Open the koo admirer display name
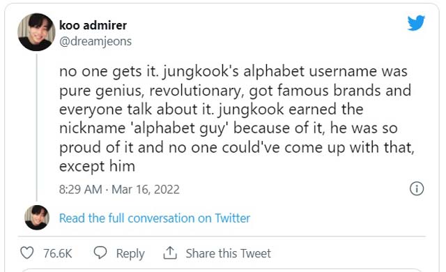The image size is (446, 272). click(93, 25)
